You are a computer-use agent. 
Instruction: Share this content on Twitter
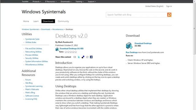[79, 57]
